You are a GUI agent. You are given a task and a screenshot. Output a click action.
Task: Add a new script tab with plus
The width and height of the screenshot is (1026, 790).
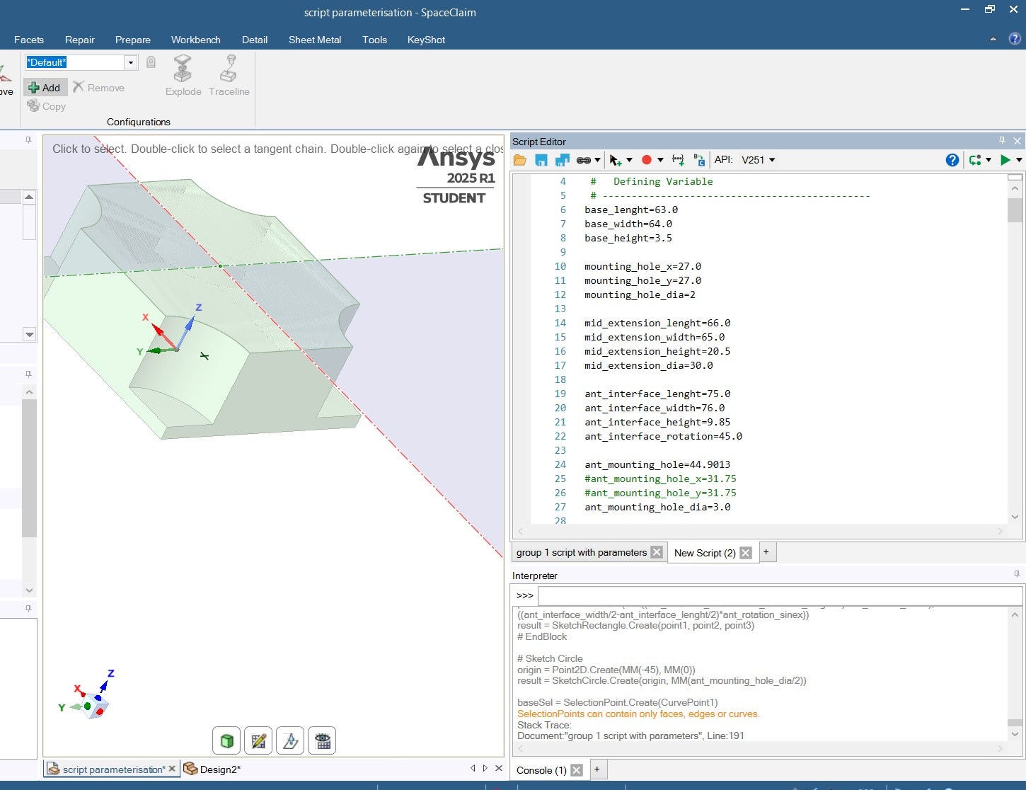[x=766, y=552]
